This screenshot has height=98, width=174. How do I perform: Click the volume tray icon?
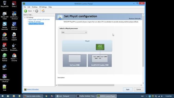coord(162,96)
